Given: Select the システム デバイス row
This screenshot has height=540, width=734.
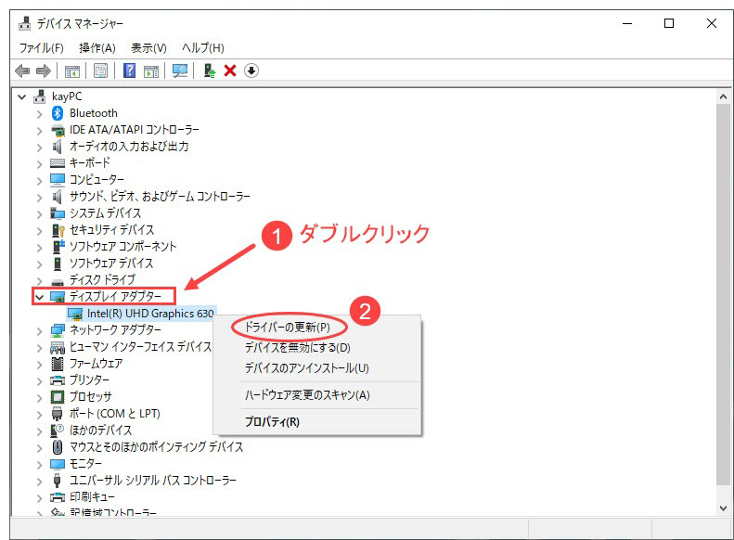Looking at the screenshot, I should (x=105, y=213).
